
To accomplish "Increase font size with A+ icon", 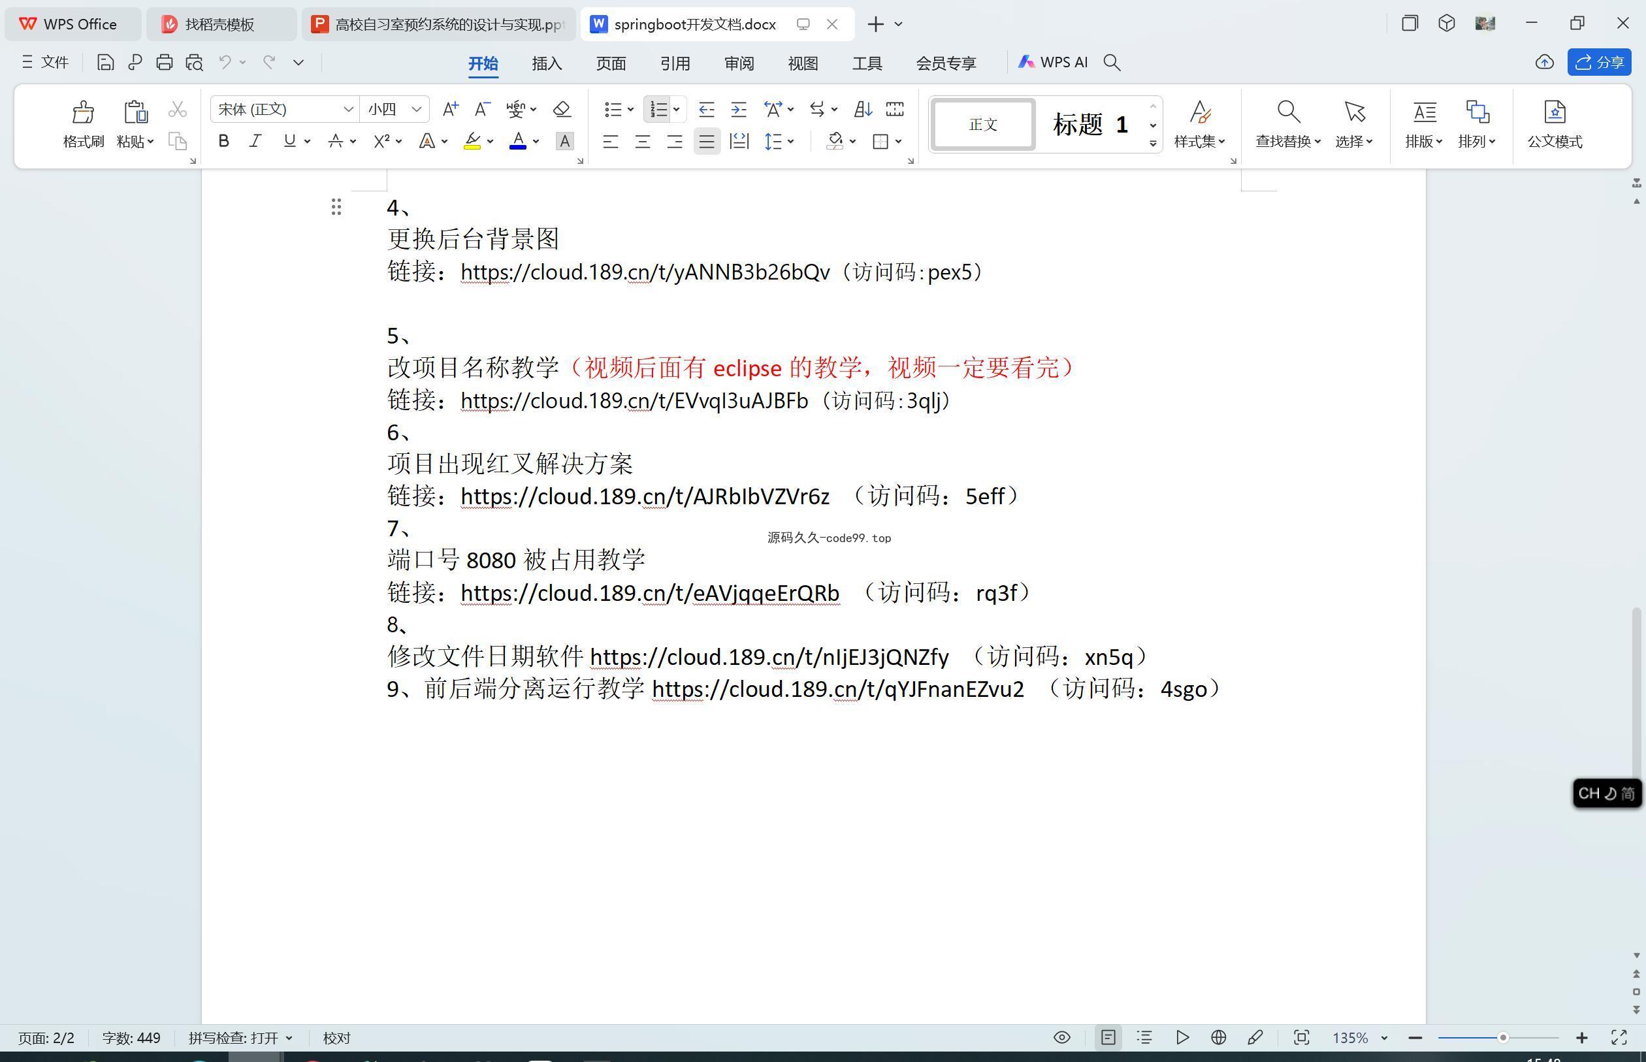I will pyautogui.click(x=450, y=109).
